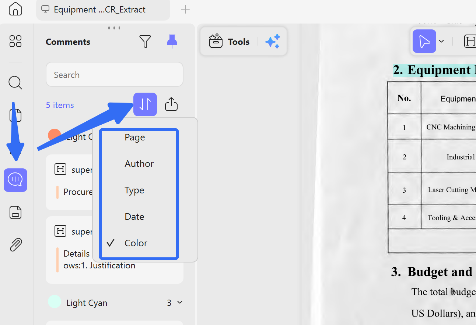Export comments with share icon

click(x=171, y=104)
